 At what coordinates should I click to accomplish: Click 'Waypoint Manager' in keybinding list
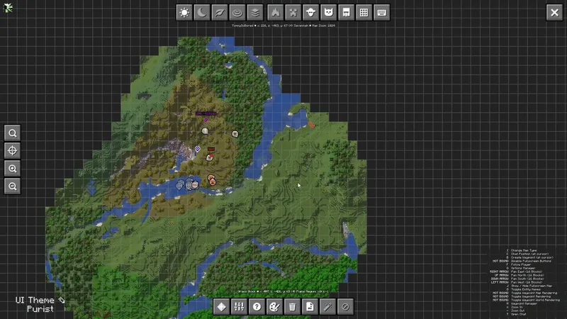pyautogui.click(x=523, y=303)
